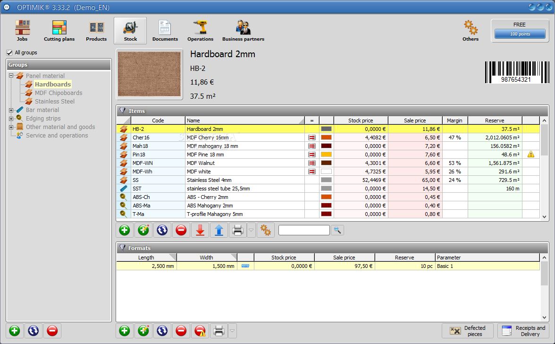Screen dimensions: 555x344
Task: Refresh the formats list
Action: coord(162,331)
